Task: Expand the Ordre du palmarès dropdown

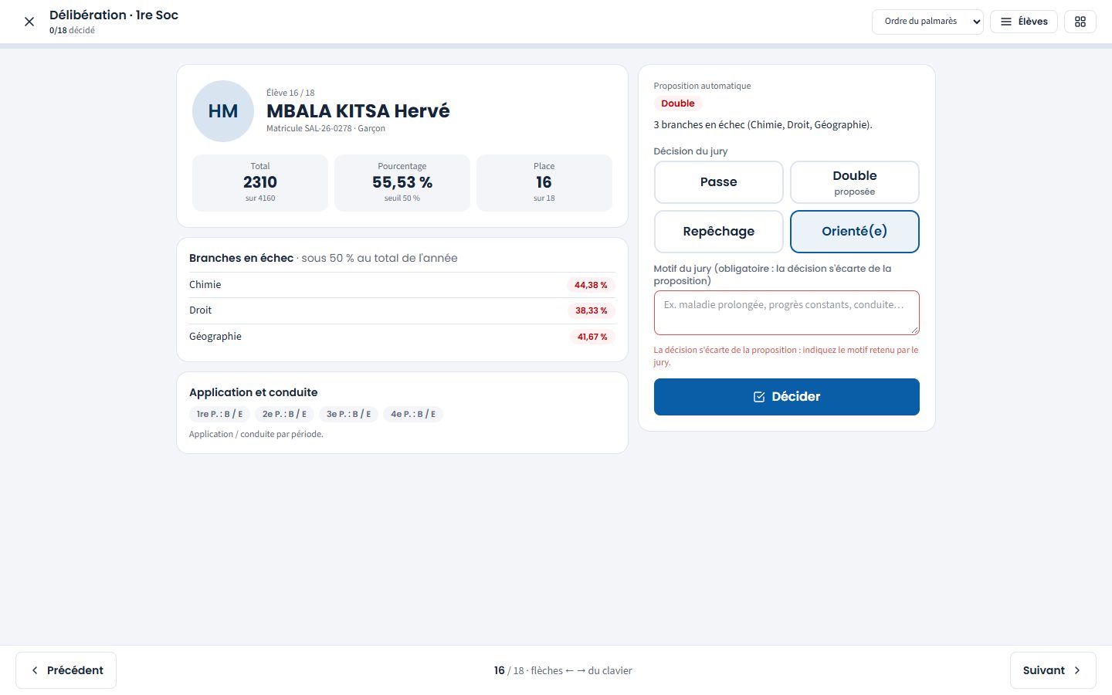Action: 927,22
